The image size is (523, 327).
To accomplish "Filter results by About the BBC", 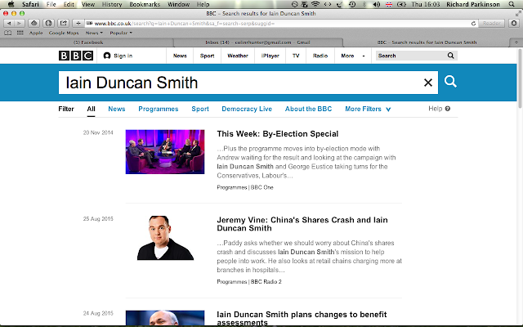I will click(x=309, y=109).
